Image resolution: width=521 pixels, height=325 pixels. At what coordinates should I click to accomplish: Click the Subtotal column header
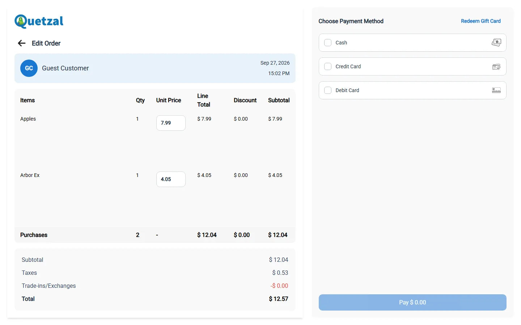pos(279,100)
